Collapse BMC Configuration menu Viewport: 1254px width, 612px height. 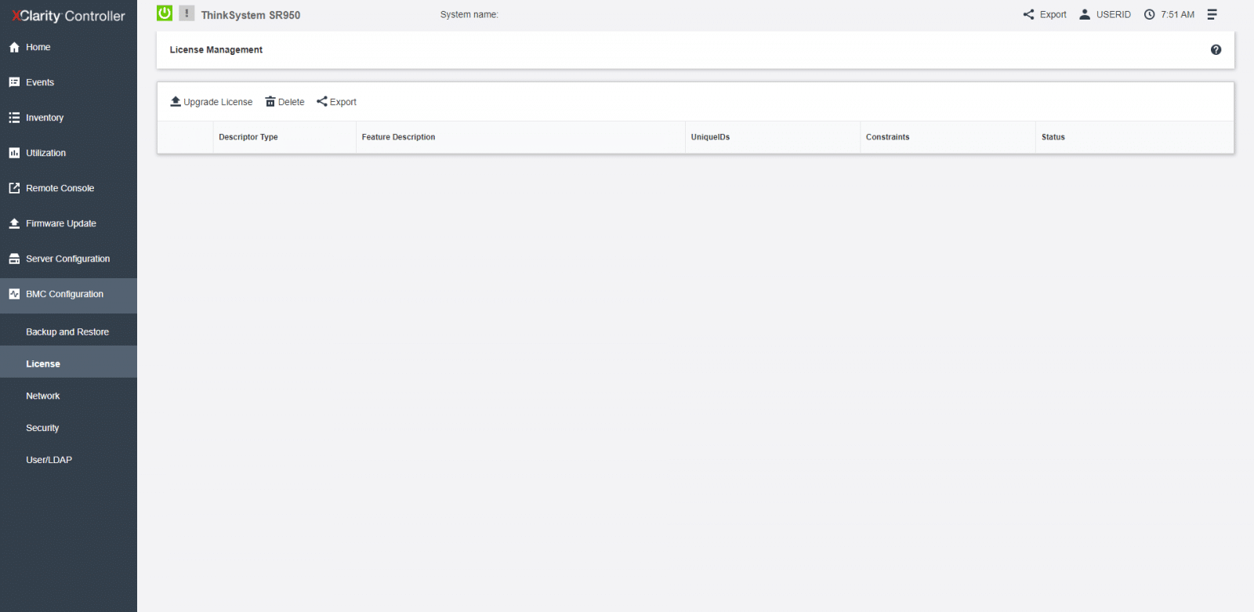pos(68,295)
